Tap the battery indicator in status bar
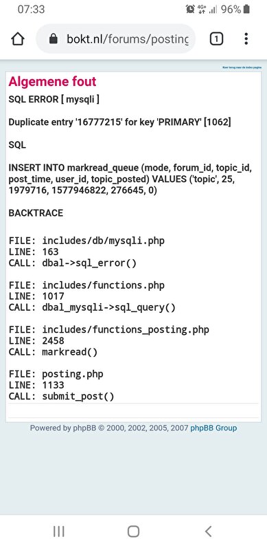The height and width of the screenshot is (550, 267). pyautogui.click(x=246, y=10)
